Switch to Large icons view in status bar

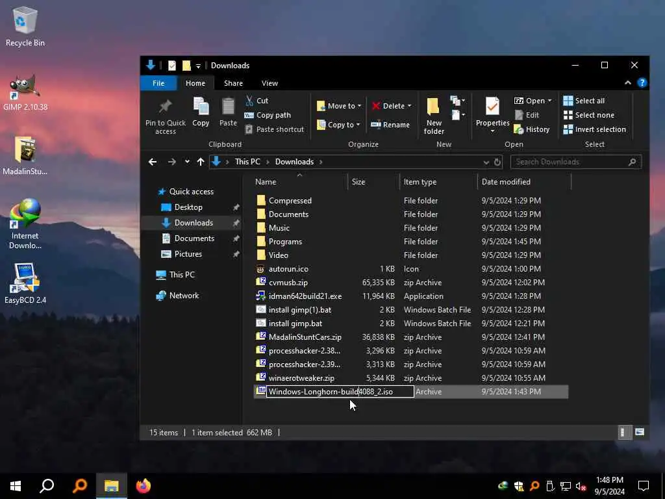pos(640,432)
